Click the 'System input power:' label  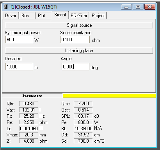point(23,33)
